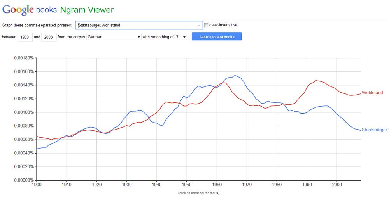Click the blue Staatsbürger line label
This screenshot has width=389, height=204.
click(x=374, y=130)
